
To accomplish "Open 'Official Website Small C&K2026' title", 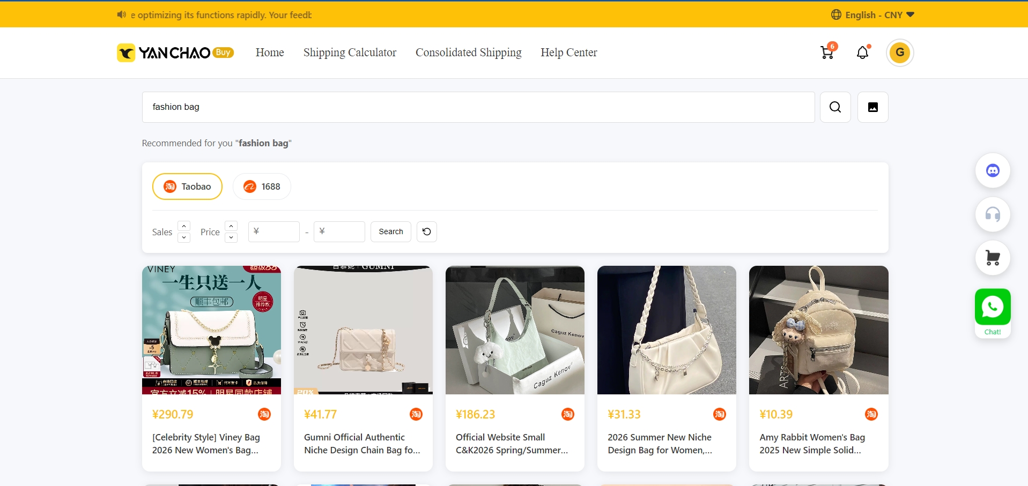I will (x=512, y=444).
